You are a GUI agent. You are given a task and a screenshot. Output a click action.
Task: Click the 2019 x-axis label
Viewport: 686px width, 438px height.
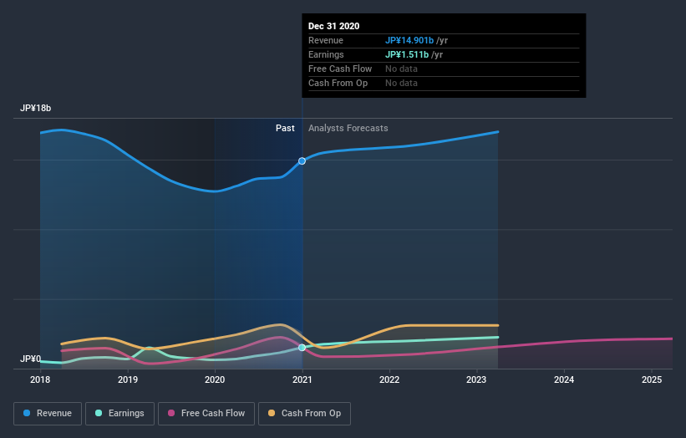pyautogui.click(x=128, y=379)
